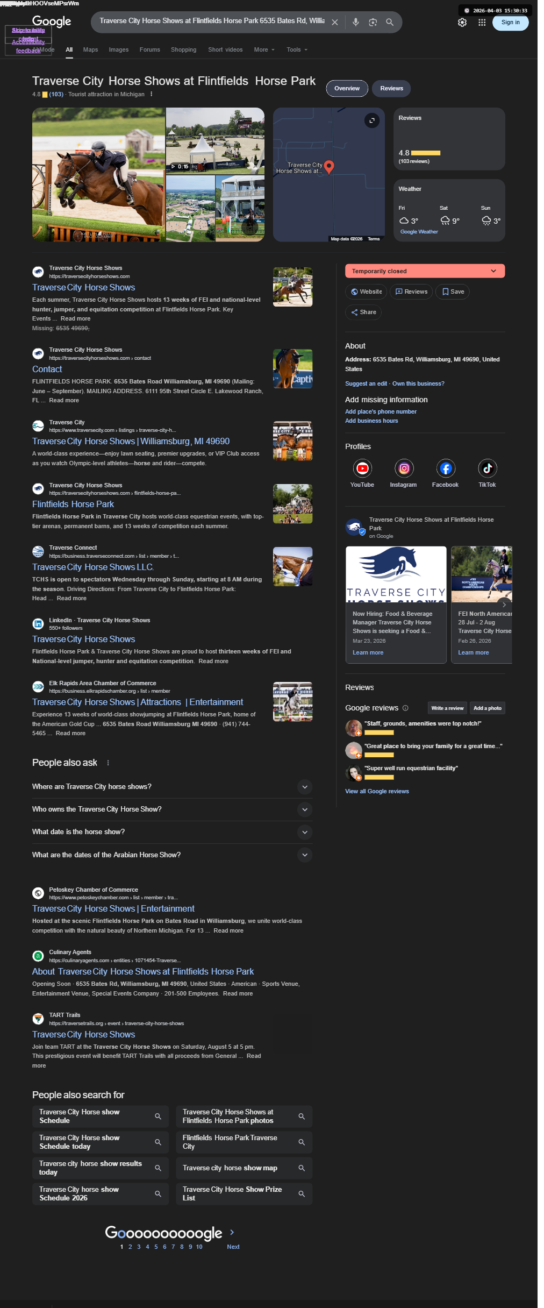Open the 'Traverse City Horse Shows LLC.' result
Image resolution: width=544 pixels, height=1308 pixels.
pyautogui.click(x=93, y=567)
